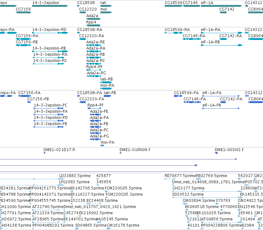This screenshot has width=263, height=230.
Task: Click protein tatl-PB label
Action: [110, 93]
